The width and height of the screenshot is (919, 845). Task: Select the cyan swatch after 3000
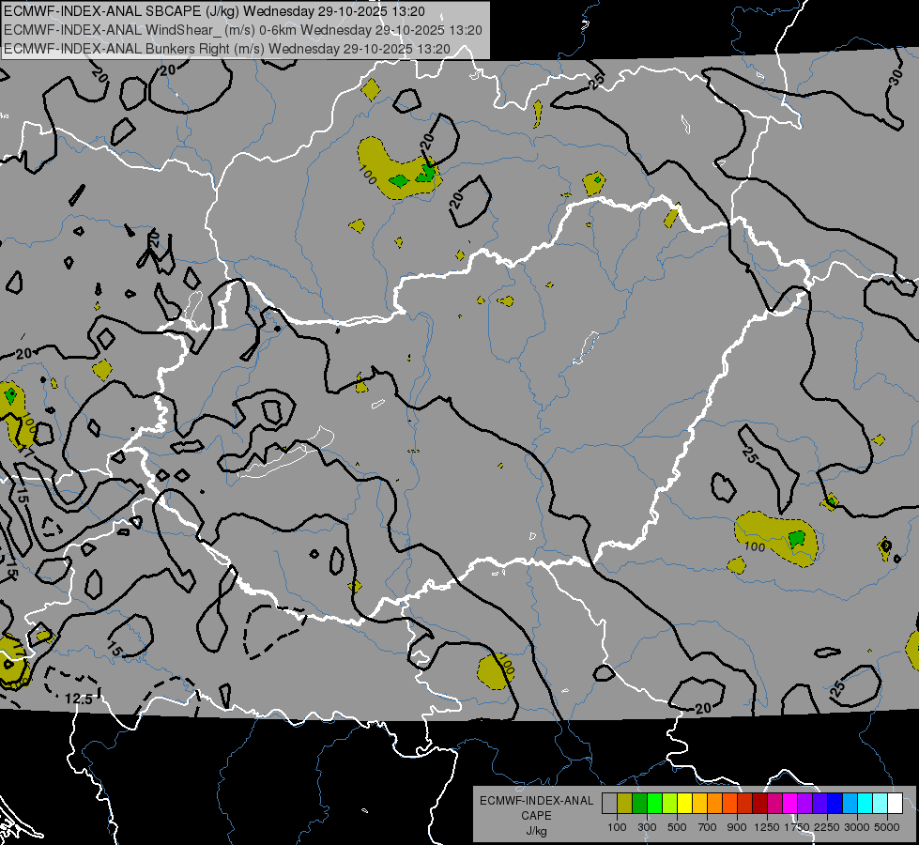[x=865, y=804]
